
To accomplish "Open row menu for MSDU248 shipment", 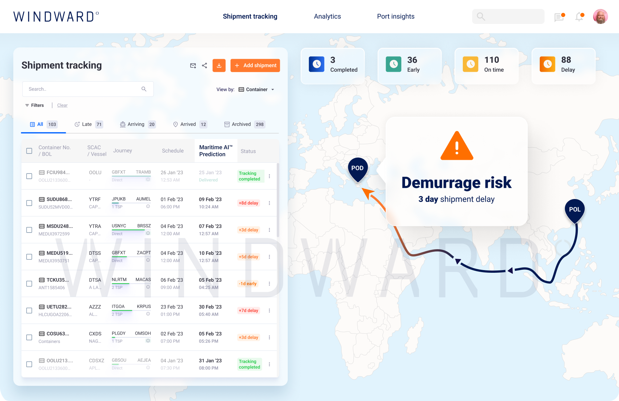I will pyautogui.click(x=269, y=230).
